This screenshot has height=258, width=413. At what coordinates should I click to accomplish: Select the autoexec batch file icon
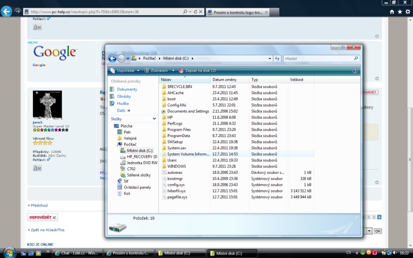(x=164, y=173)
